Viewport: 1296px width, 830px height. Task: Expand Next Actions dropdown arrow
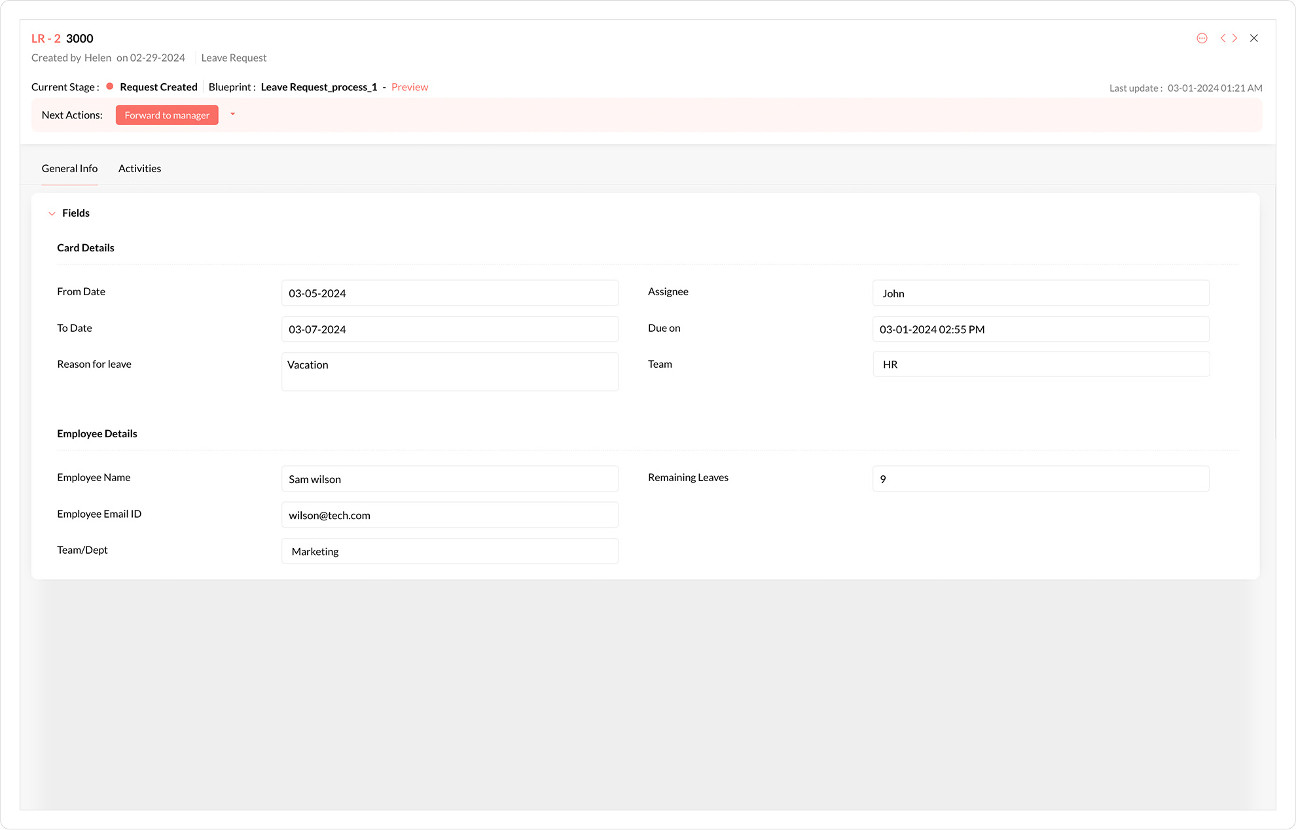tap(232, 115)
